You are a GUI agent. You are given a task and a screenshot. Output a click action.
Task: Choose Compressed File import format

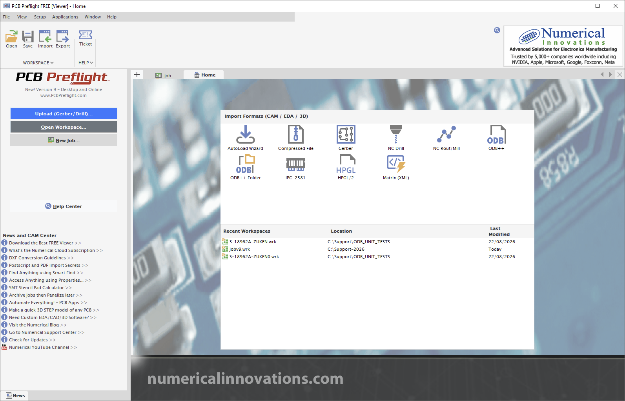[x=296, y=138]
